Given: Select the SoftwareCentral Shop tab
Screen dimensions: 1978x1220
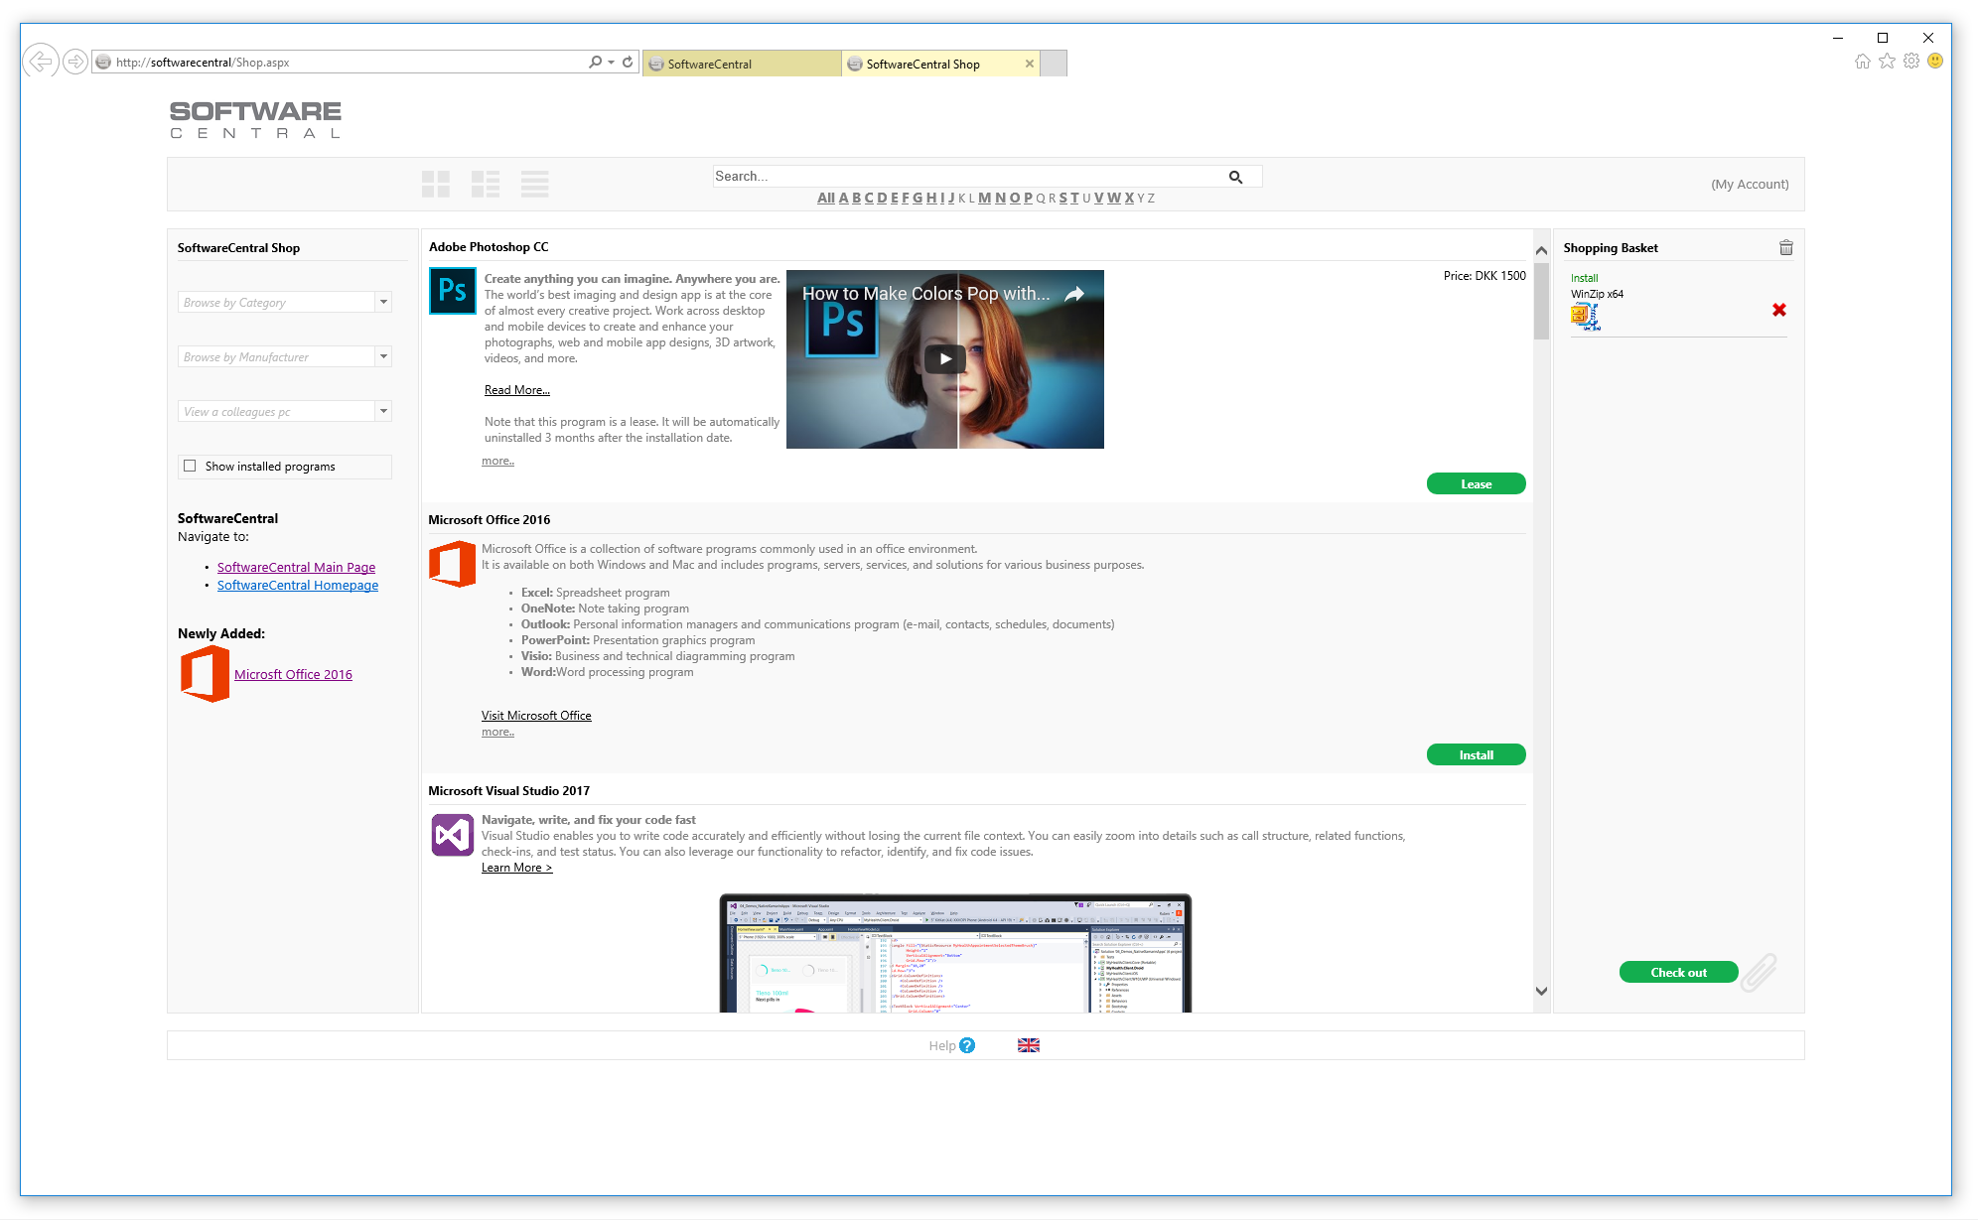Looking at the screenshot, I should coord(921,64).
